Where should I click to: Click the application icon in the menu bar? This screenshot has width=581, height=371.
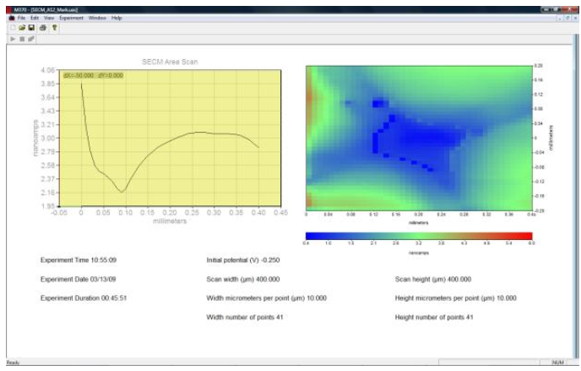[11, 18]
